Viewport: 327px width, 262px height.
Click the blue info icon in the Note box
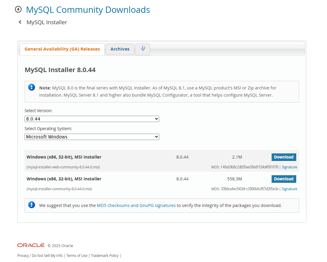point(31,87)
